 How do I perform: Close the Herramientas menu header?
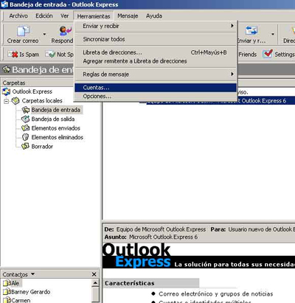tap(94, 16)
